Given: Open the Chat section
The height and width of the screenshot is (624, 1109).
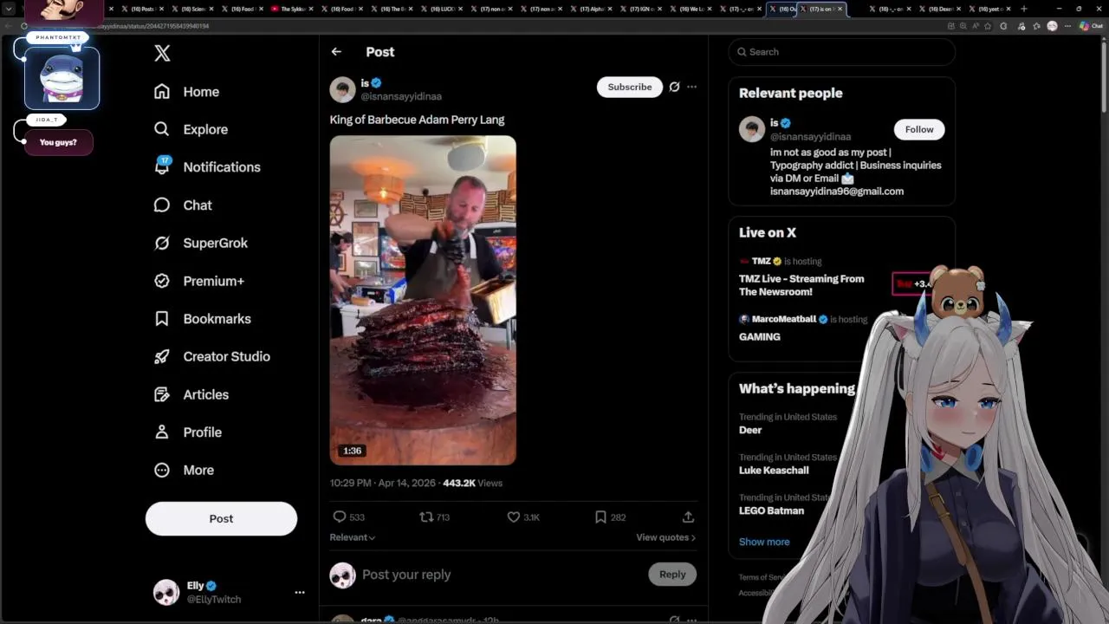Looking at the screenshot, I should tap(183, 205).
